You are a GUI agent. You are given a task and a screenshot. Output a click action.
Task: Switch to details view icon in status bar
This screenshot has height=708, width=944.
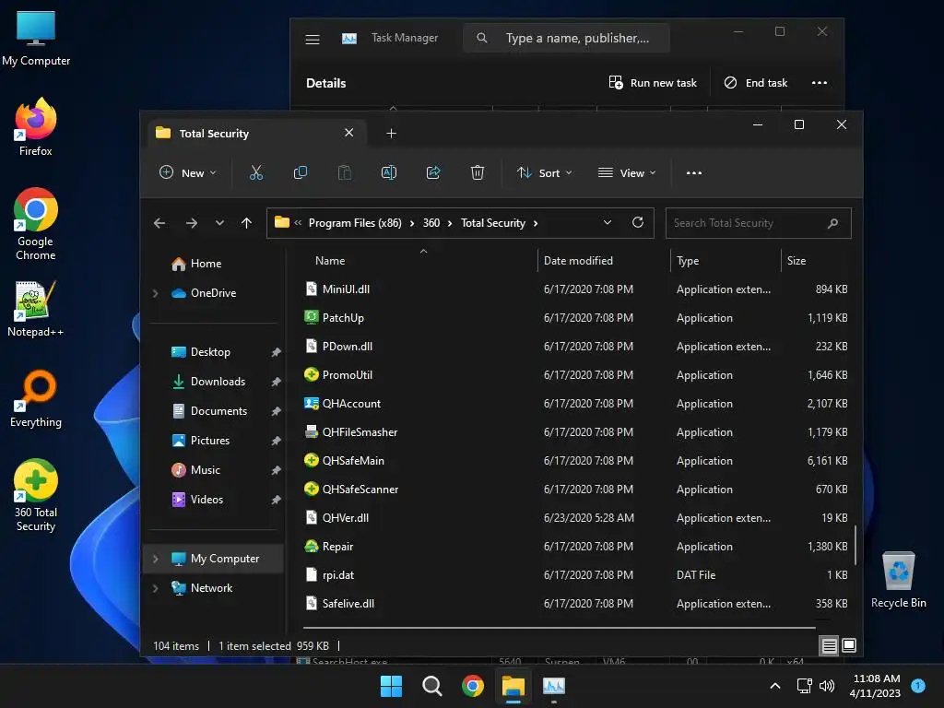(829, 645)
